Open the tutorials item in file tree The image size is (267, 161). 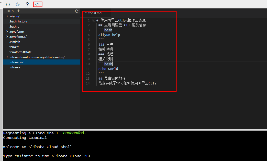(15, 67)
